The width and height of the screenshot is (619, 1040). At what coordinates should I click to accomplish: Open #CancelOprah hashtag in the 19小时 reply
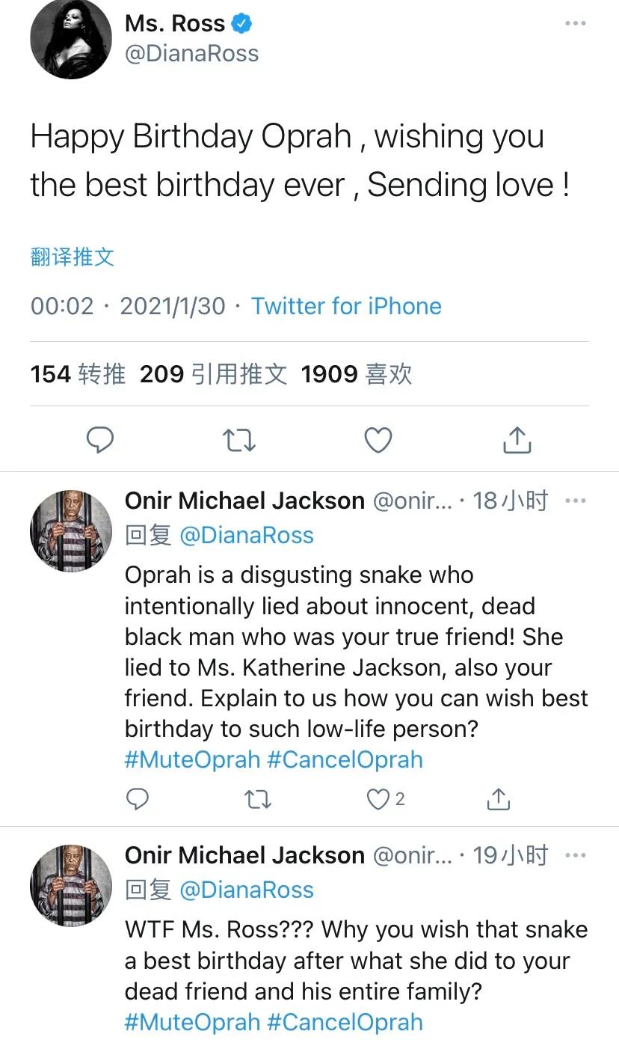click(345, 1022)
